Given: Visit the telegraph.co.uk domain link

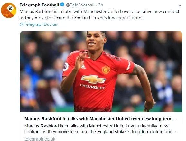Looking at the screenshot, I should tap(40, 139).
